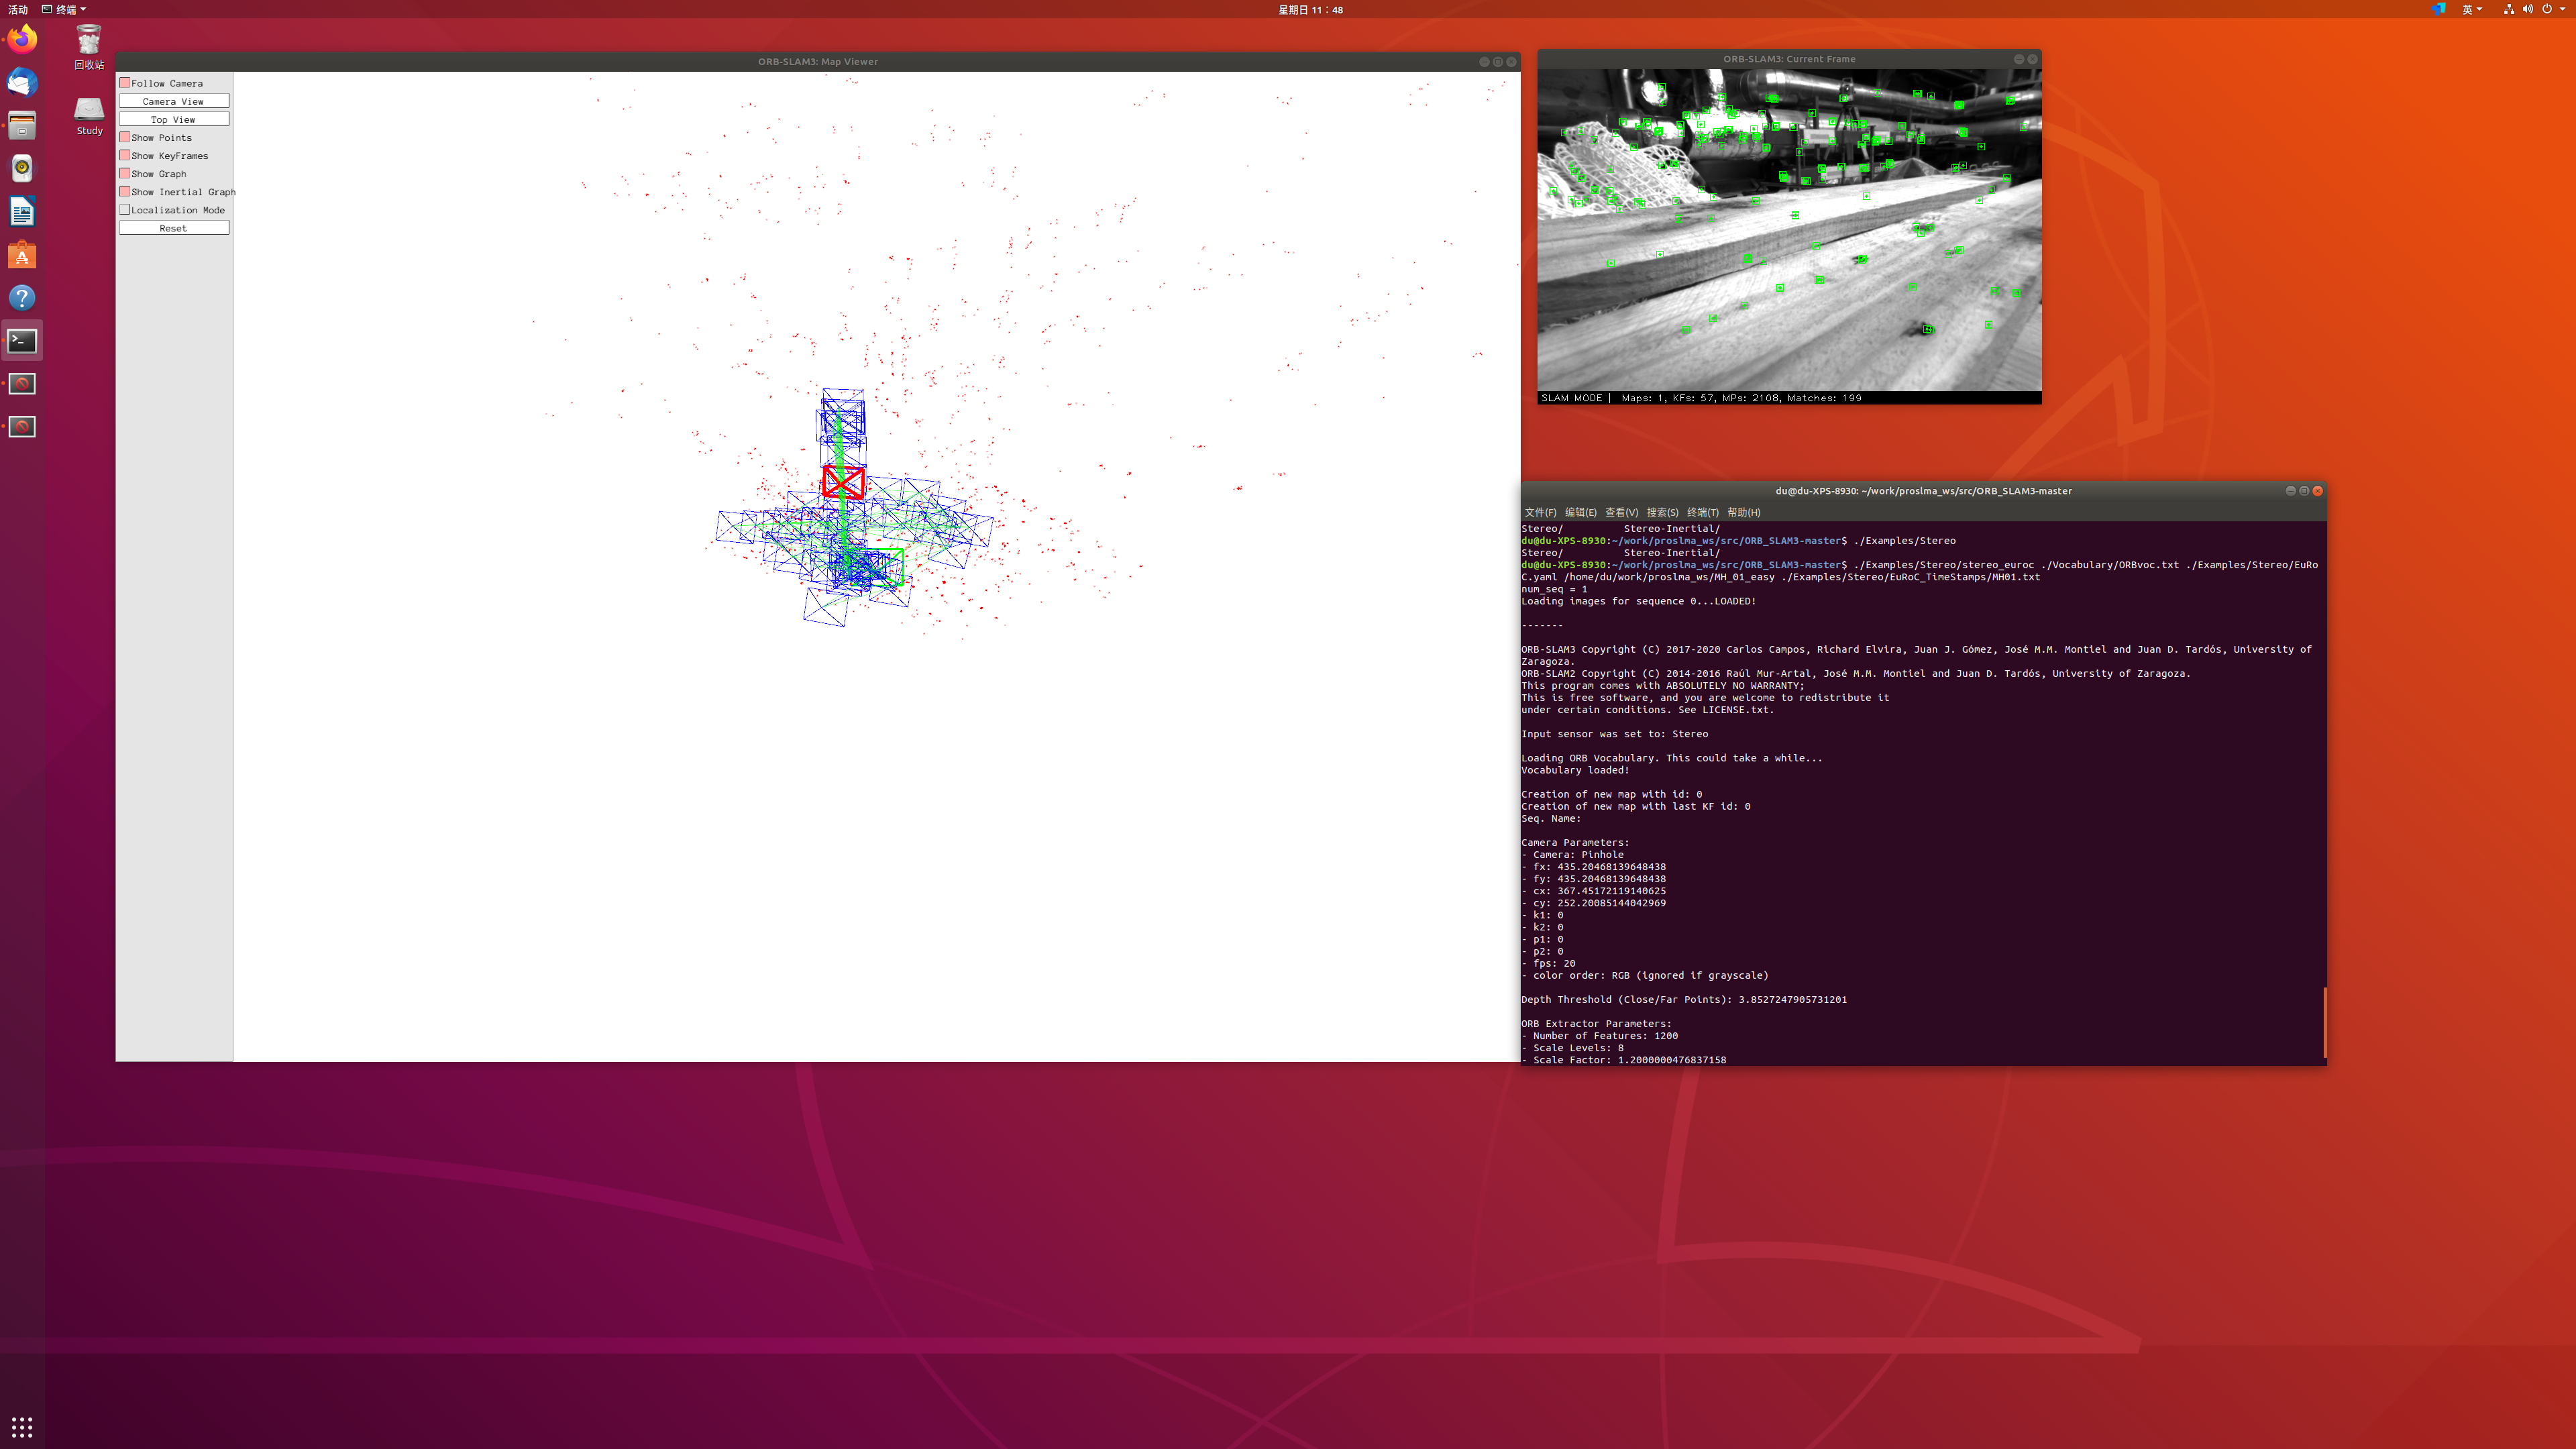The height and width of the screenshot is (1449, 2576).
Task: Open the 文件(F) terminal menu
Action: click(1540, 512)
